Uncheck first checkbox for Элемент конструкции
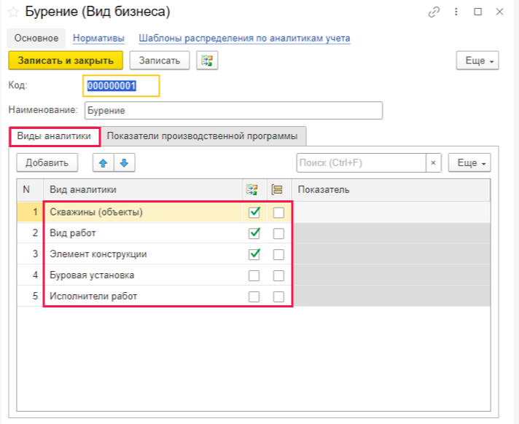Viewport: 519px width, 424px height. point(254,254)
